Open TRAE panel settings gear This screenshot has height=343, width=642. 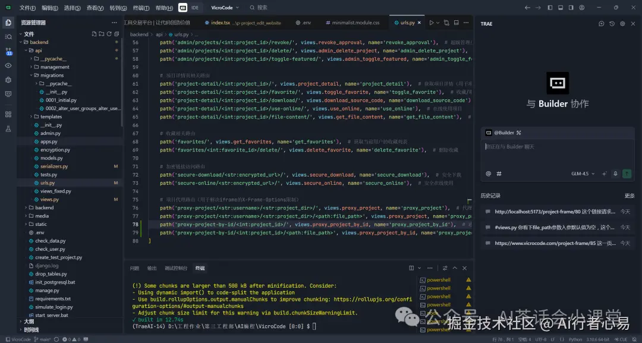click(x=622, y=24)
